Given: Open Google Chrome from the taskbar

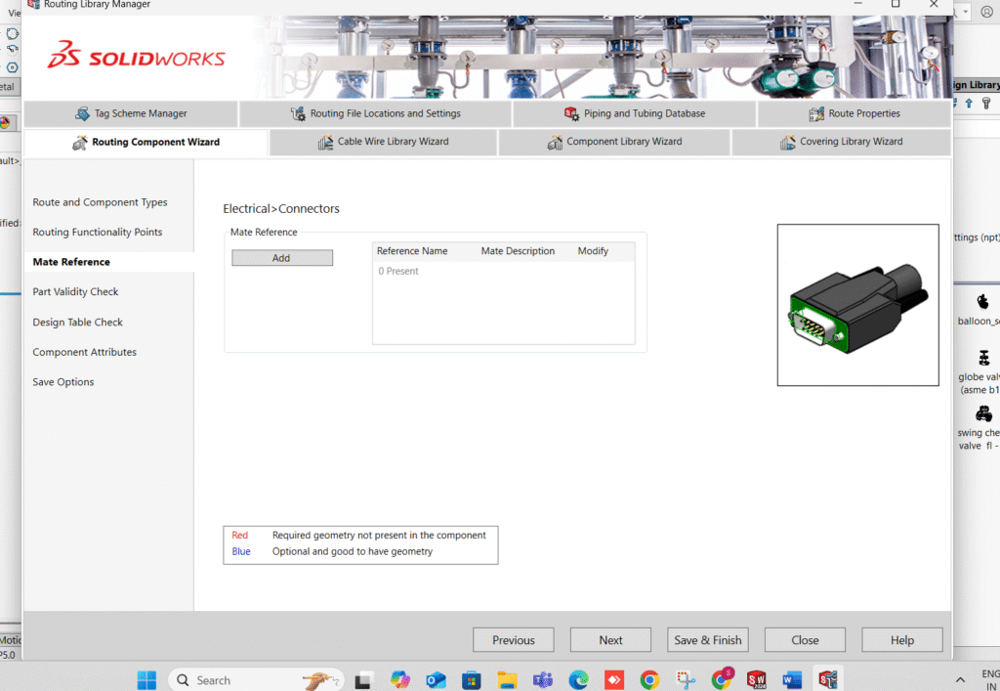Looking at the screenshot, I should click(x=649, y=679).
